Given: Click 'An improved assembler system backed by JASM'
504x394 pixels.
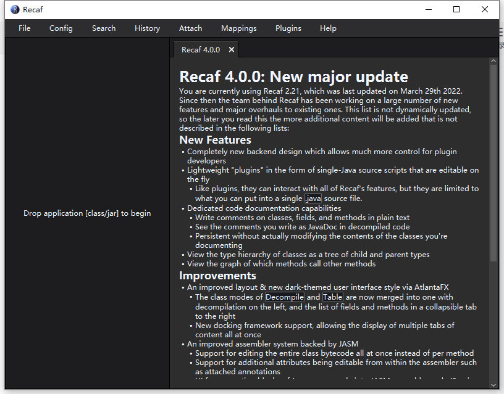Looking at the screenshot, I should (x=272, y=344).
